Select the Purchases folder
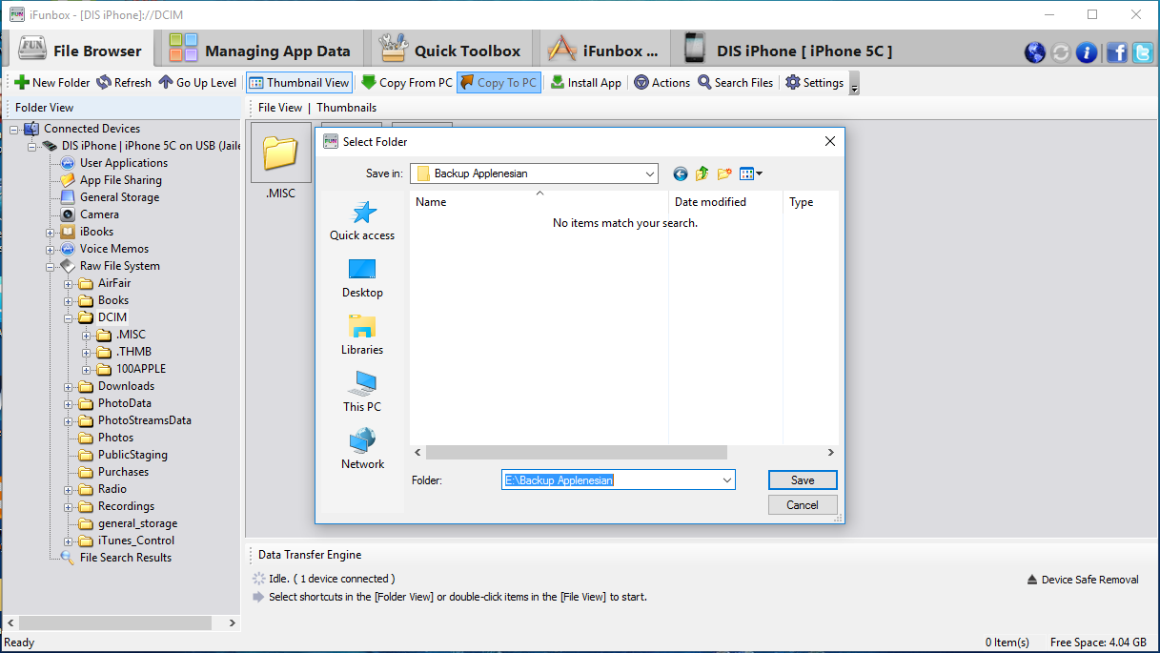Screen dimensions: 1160x653 (x=123, y=472)
